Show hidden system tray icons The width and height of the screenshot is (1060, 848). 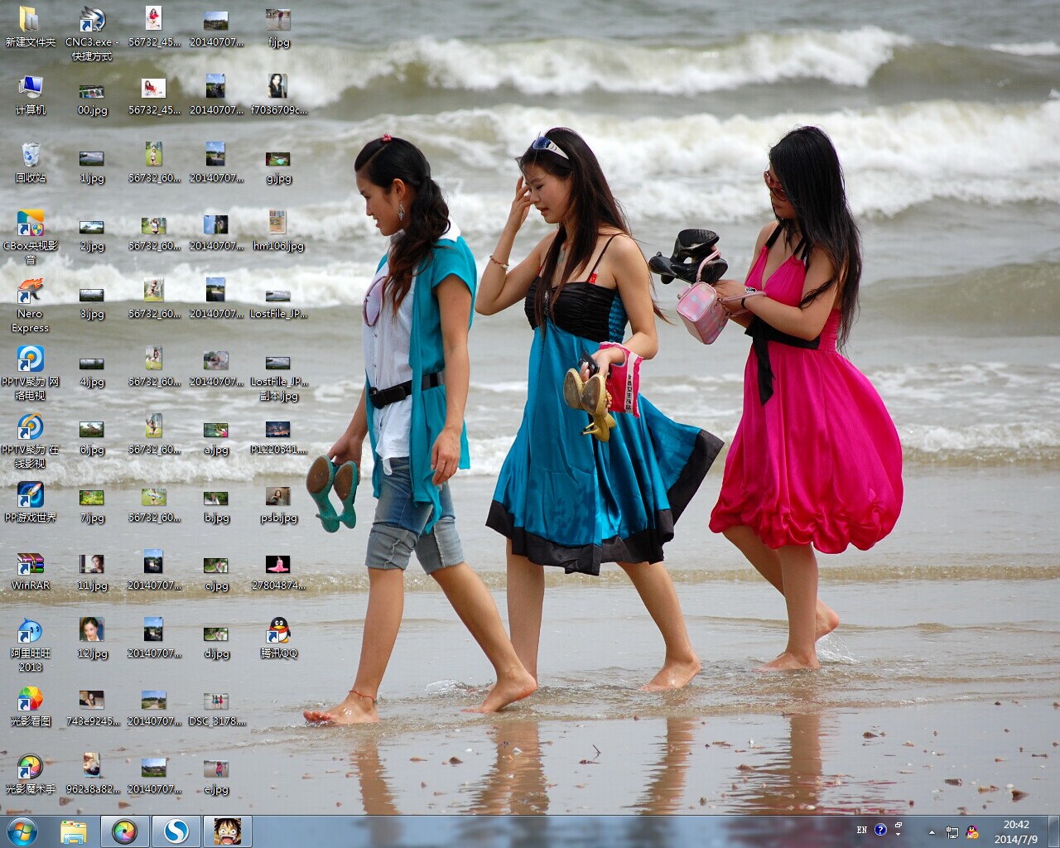(932, 832)
